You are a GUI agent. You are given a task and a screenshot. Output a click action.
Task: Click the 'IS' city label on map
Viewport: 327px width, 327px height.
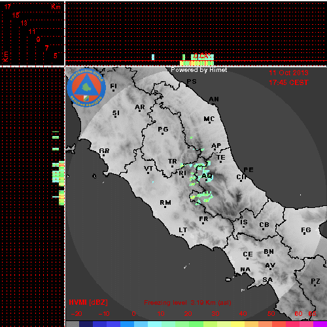244,222
